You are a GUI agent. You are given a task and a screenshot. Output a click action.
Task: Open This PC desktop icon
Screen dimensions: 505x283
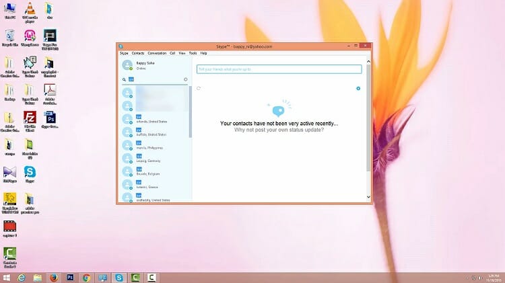(9, 11)
